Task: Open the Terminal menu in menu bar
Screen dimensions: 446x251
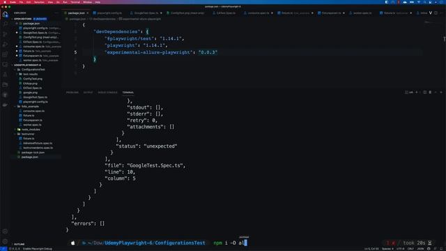Action: [x=75, y=2]
